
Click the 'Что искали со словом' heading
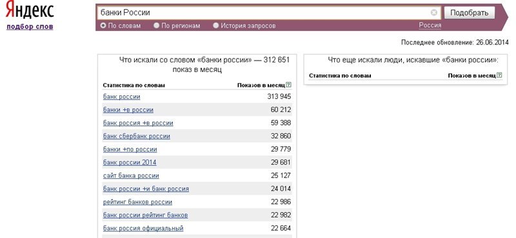click(x=204, y=65)
